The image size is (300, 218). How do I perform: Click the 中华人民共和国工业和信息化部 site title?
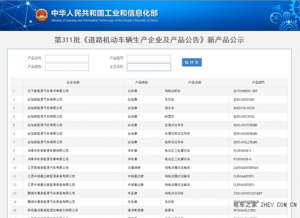pos(105,13)
